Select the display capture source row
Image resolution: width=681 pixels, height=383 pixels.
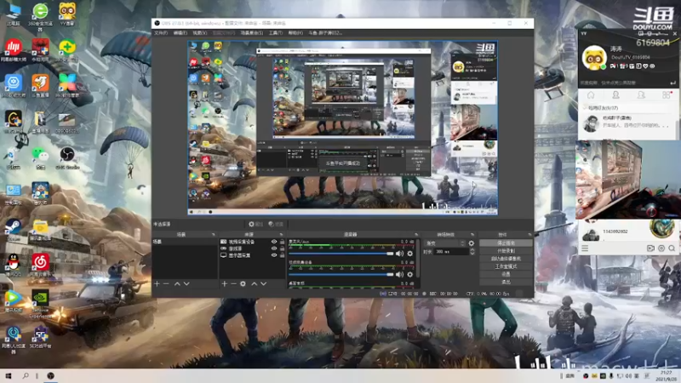252,255
